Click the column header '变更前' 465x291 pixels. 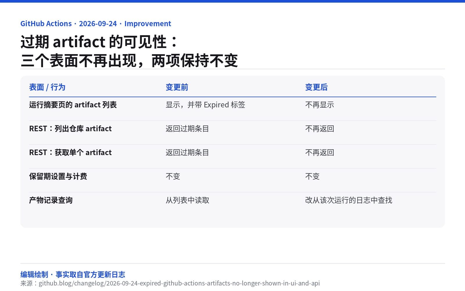(x=177, y=87)
